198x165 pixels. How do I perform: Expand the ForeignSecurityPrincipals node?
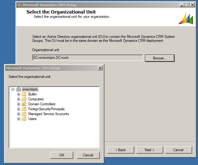[x=19, y=109]
